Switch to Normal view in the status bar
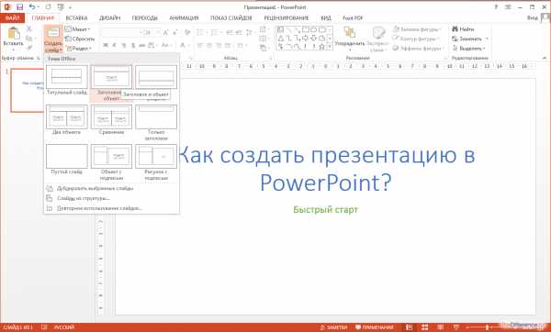Image resolution: width=551 pixels, height=332 pixels. 409,327
